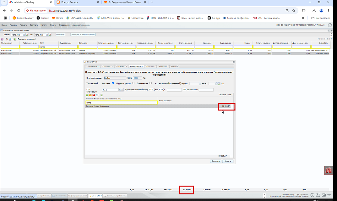Click the insured person name filter field in dialog
The image size is (337, 201).
[122, 103]
